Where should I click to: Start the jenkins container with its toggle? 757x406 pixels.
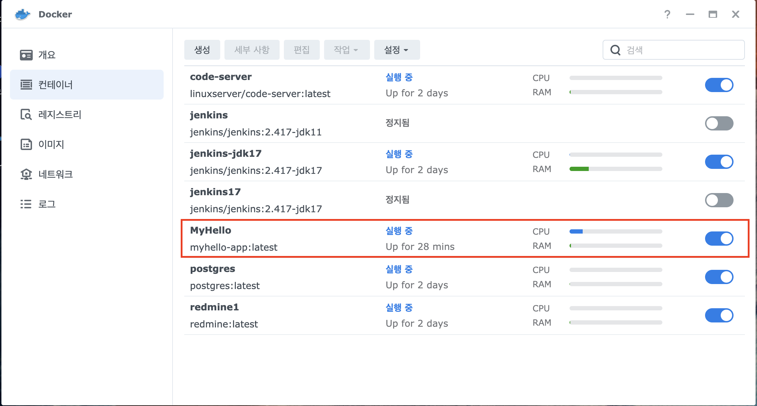pos(719,123)
